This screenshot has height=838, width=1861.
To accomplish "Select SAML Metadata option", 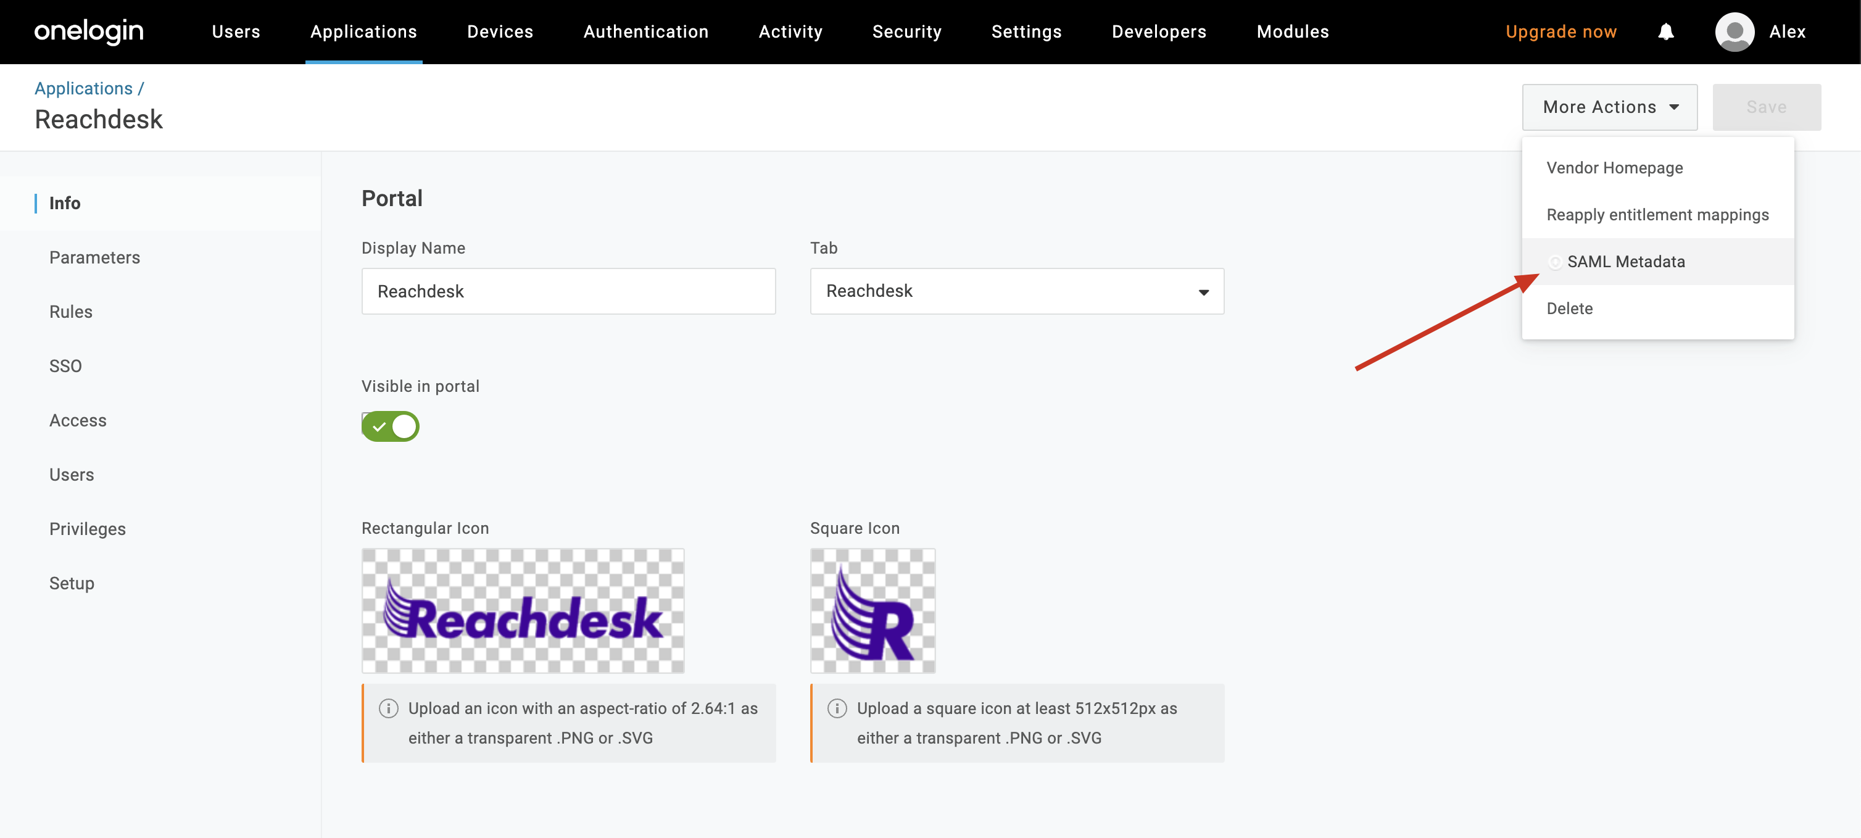I will click(x=1657, y=262).
